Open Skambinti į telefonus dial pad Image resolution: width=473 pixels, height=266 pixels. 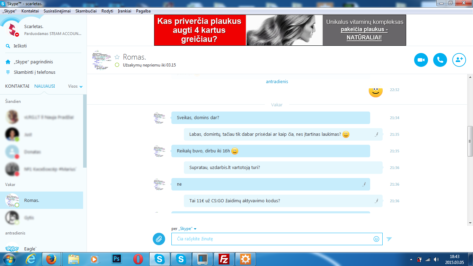coord(30,72)
